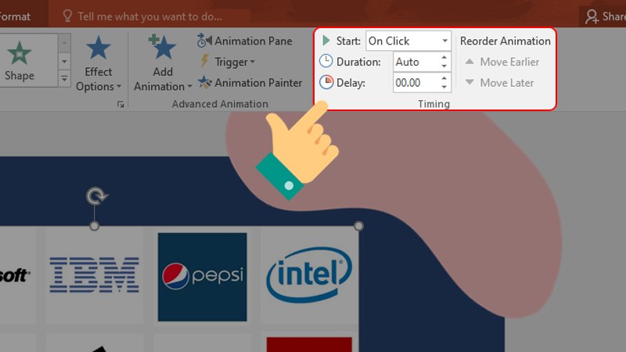Click Move Later in Reorder Animation
The height and width of the screenshot is (352, 626).
[x=499, y=83]
